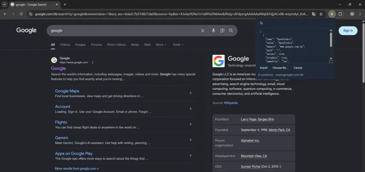
Task: Expand the More filters dropdown
Action: tap(161, 45)
